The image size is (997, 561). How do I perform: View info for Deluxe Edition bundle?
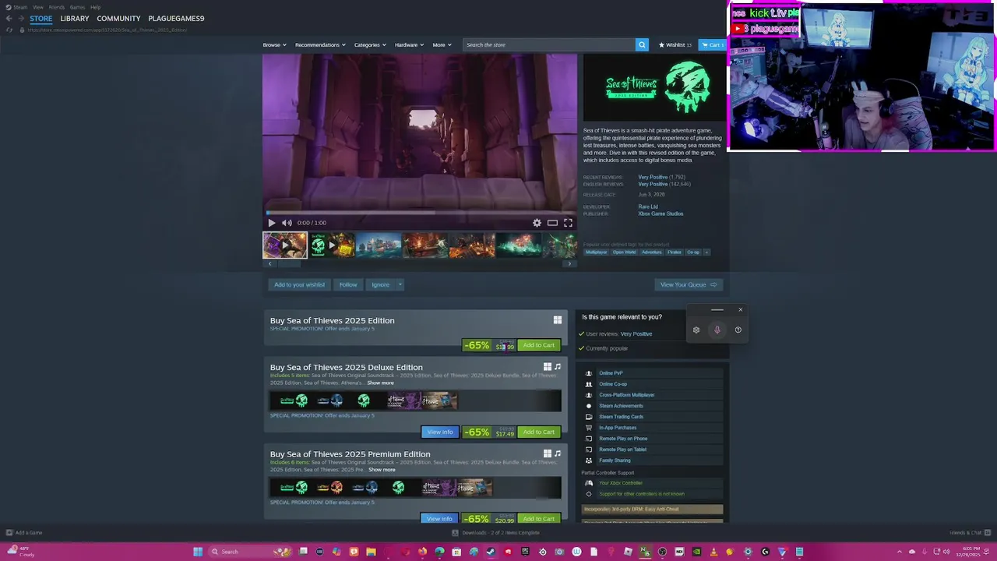coord(440,432)
